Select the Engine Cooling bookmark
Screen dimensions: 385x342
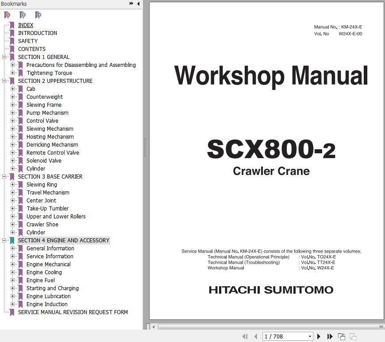[x=44, y=272]
